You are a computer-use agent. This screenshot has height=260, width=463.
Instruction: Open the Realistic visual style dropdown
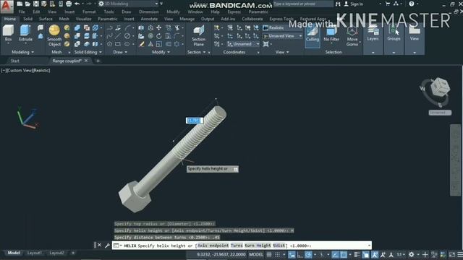click(x=283, y=27)
